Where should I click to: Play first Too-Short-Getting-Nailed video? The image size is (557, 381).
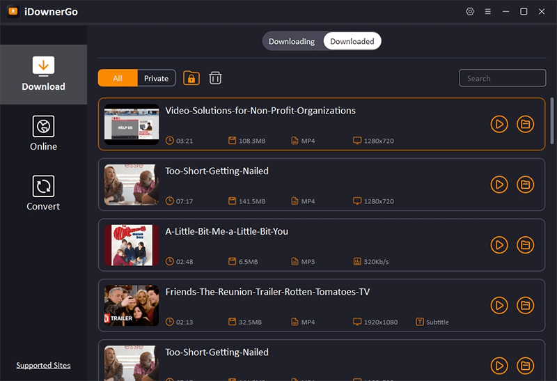point(499,185)
